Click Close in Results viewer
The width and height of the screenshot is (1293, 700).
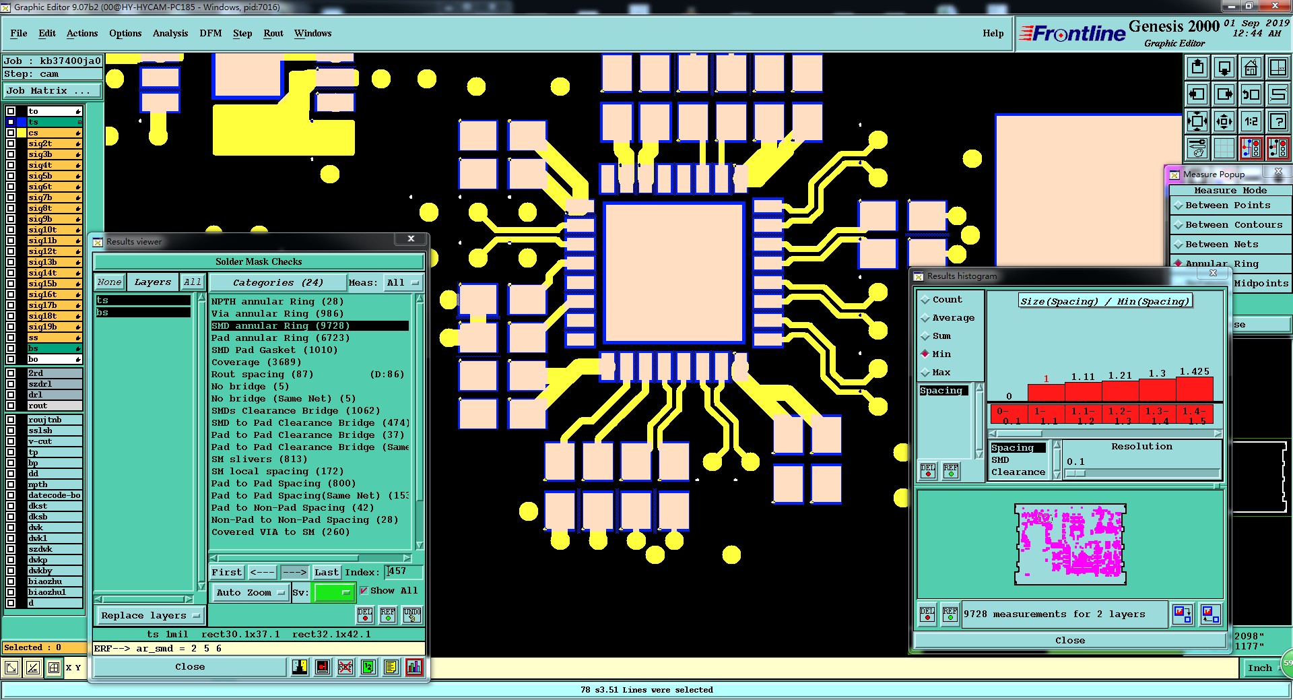pyautogui.click(x=190, y=667)
